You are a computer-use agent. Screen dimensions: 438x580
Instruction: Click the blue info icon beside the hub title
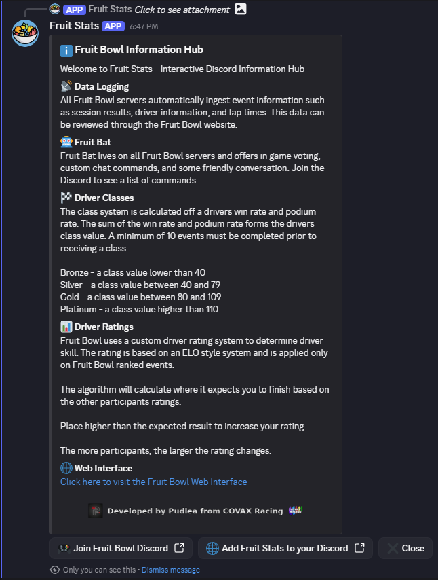pyautogui.click(x=66, y=50)
